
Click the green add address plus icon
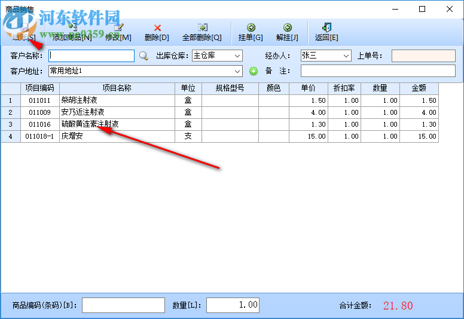click(x=254, y=71)
